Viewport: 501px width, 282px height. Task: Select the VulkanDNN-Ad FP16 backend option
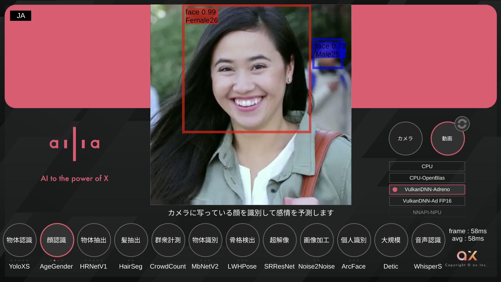coord(427,201)
